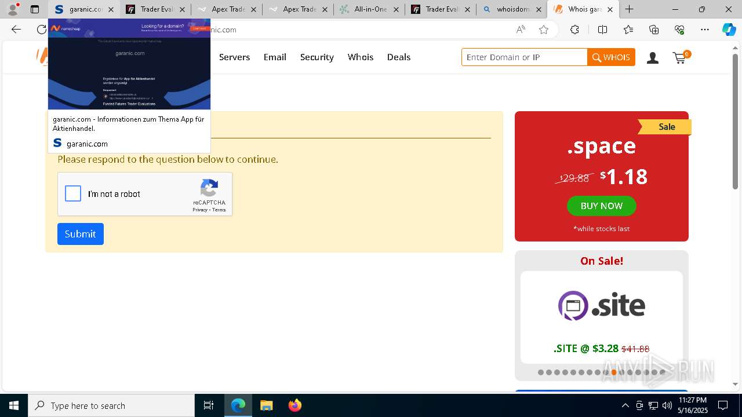Open the Security menu
Viewport: 742px width, 417px height.
(x=317, y=57)
